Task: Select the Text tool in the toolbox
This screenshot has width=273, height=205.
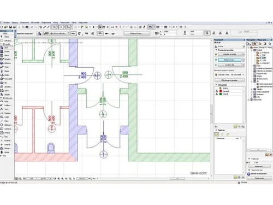Action: [7, 109]
